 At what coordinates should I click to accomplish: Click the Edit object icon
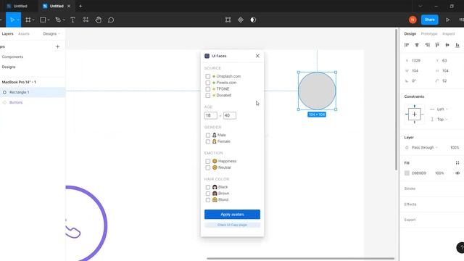pos(228,20)
